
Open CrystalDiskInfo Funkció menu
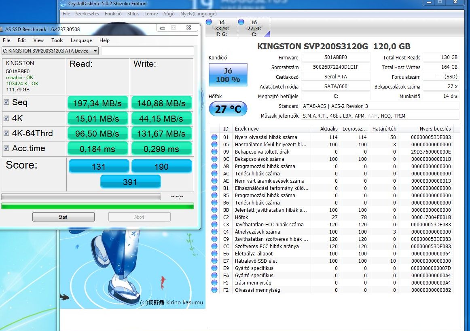(113, 14)
